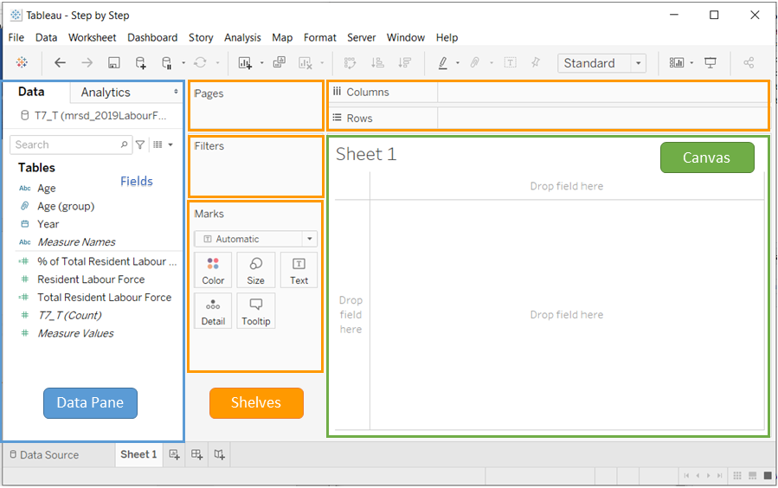Select the Age (group) field

[x=66, y=206]
